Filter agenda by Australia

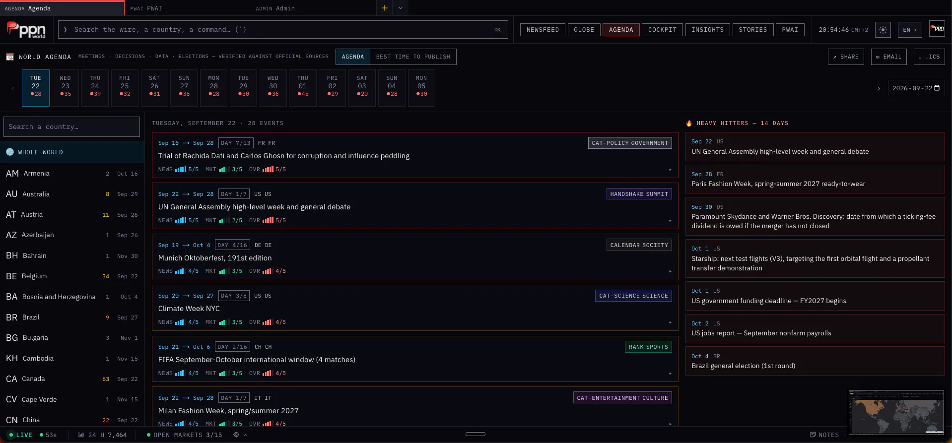[72, 194]
